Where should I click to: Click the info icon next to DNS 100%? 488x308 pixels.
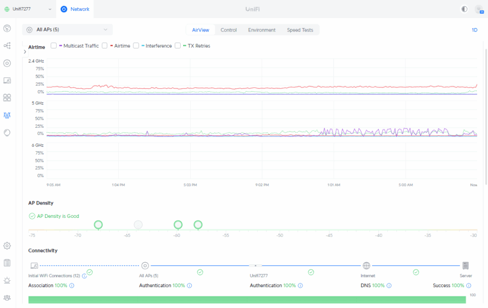tap(389, 286)
